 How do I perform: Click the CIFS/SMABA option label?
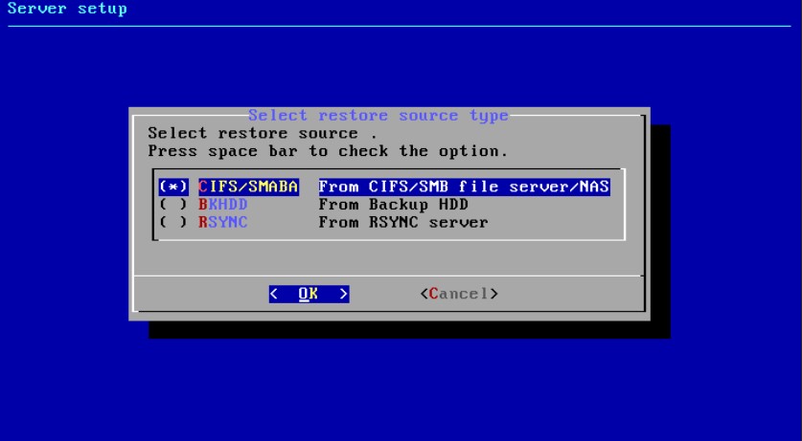pos(248,187)
